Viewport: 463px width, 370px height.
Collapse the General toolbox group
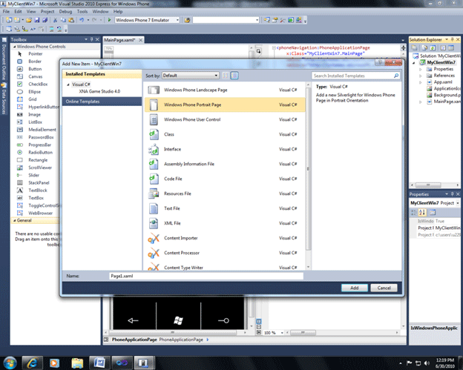coord(14,220)
